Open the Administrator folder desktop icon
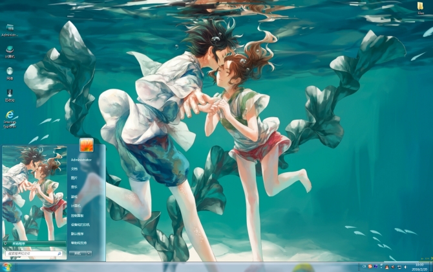The width and height of the screenshot is (433, 272). (10, 30)
